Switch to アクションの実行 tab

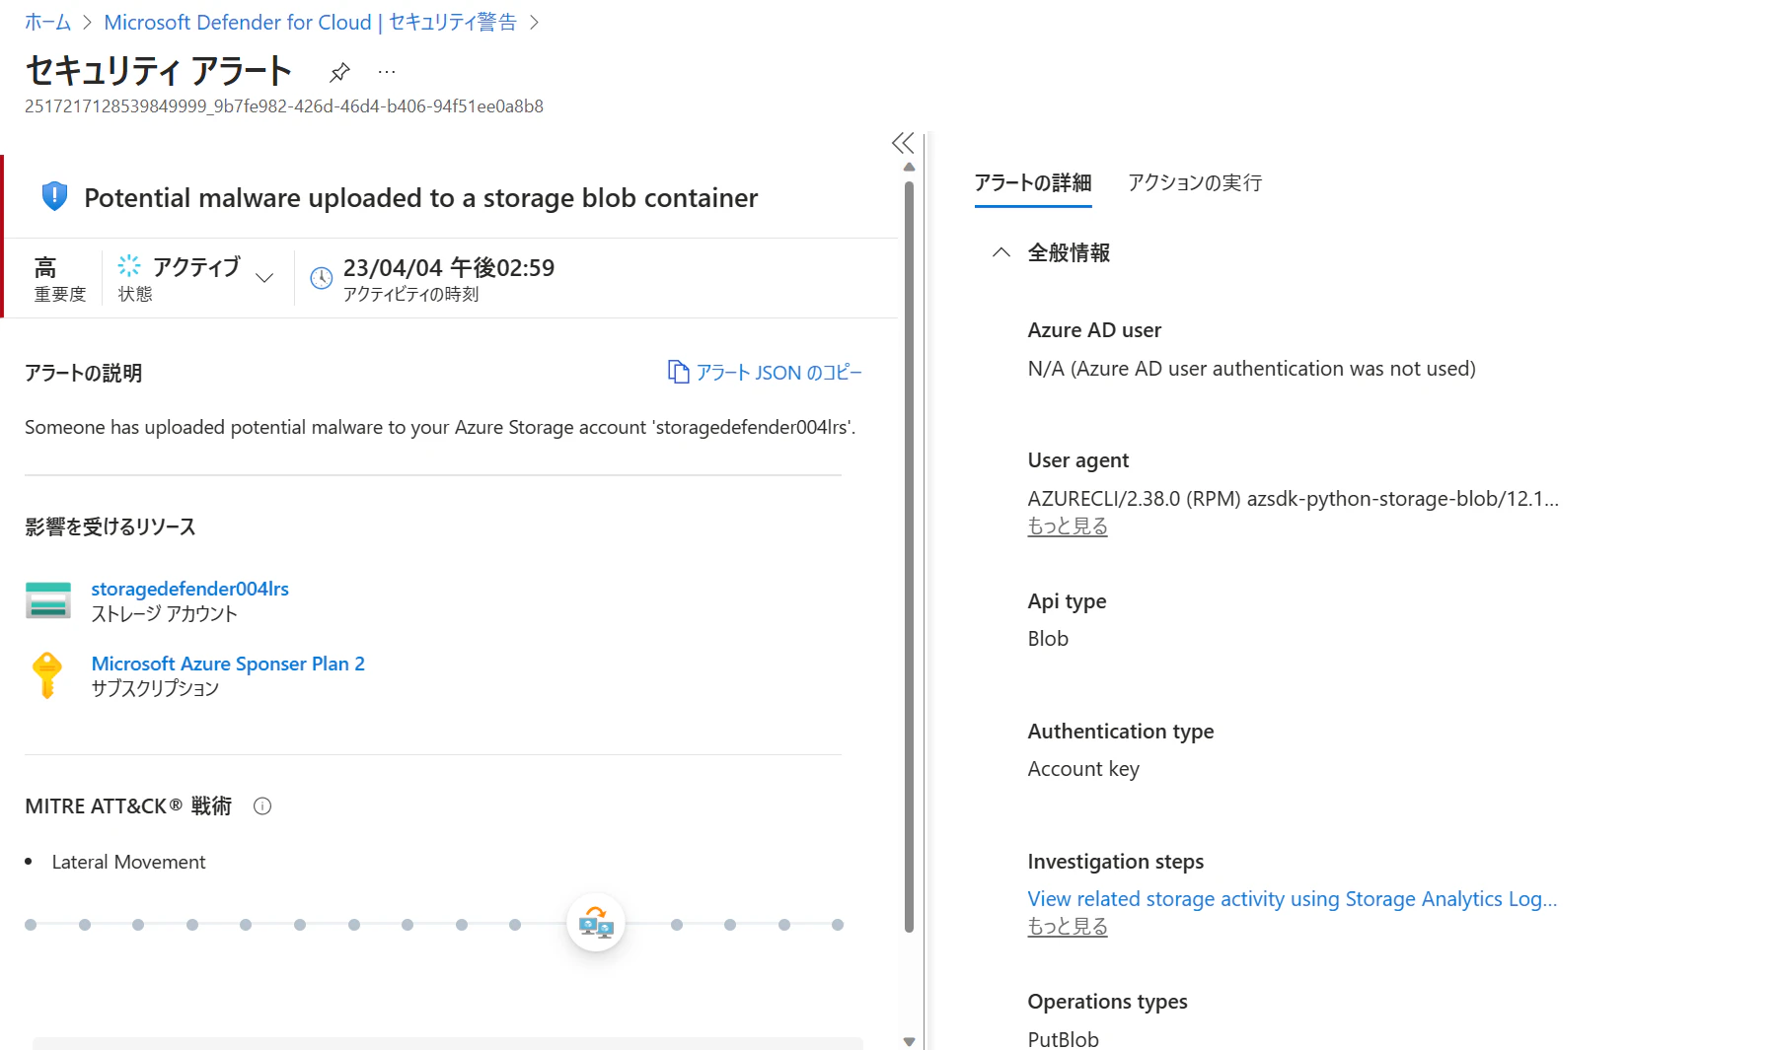coord(1194,182)
